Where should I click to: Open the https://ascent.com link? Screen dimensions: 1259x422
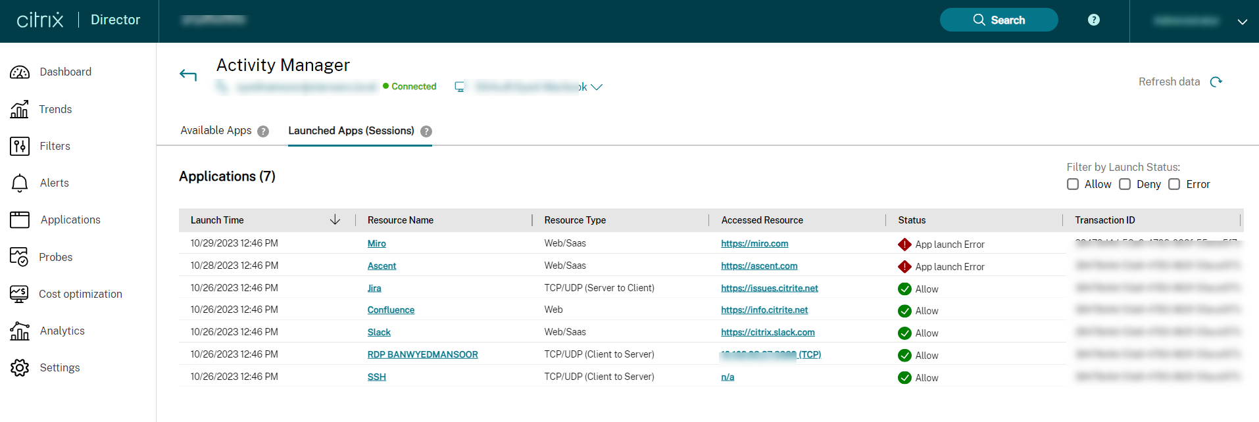759,266
